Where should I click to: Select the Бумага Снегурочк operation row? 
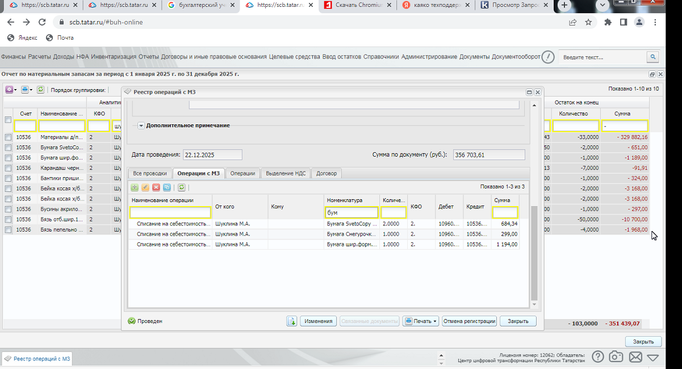click(323, 234)
